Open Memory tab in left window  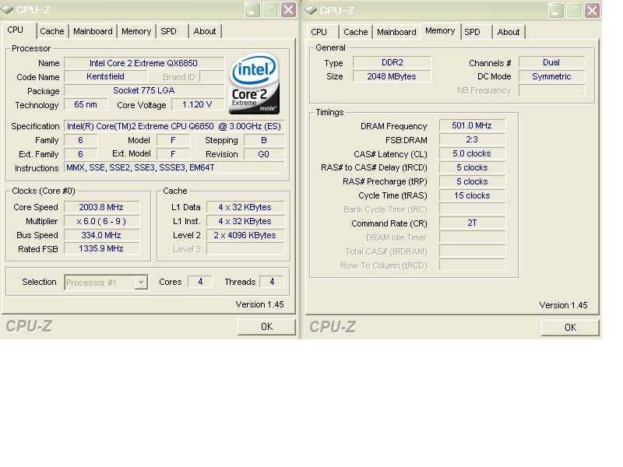[x=136, y=31]
